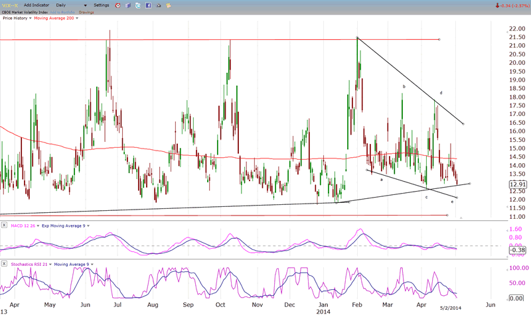Click the purple book icon in toolbar
The width and height of the screenshot is (531, 315).
pyautogui.click(x=127, y=5)
